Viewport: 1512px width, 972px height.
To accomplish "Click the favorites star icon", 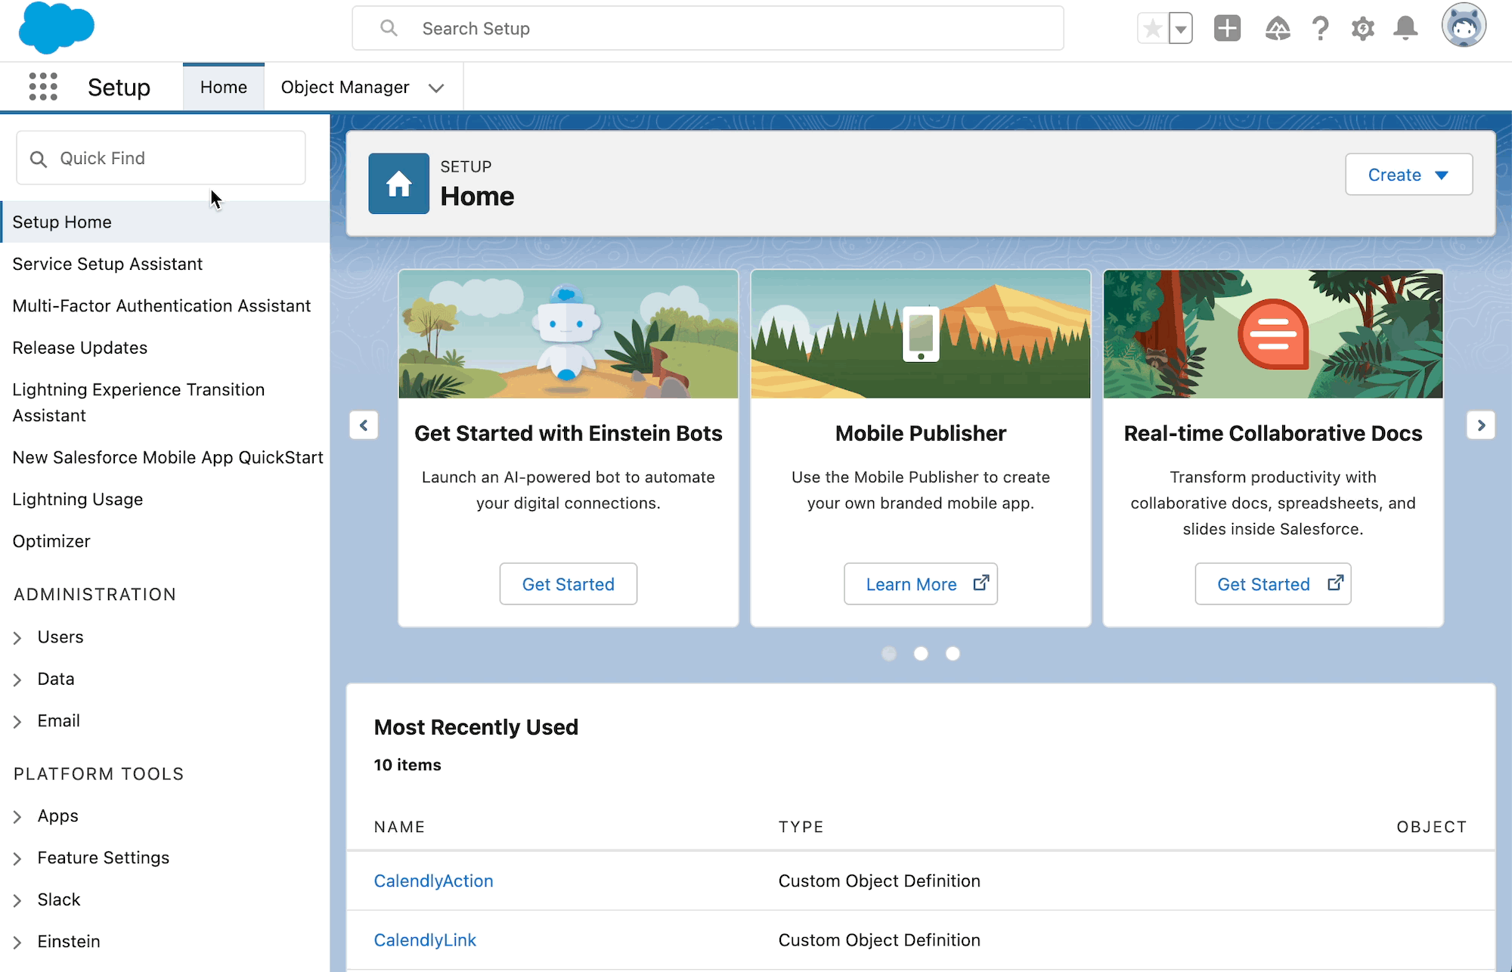I will (x=1152, y=29).
